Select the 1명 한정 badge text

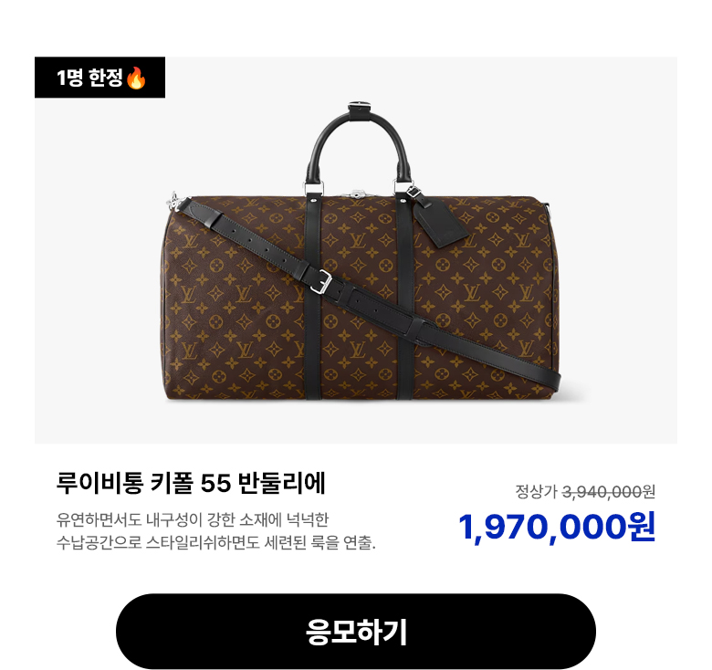[89, 78]
